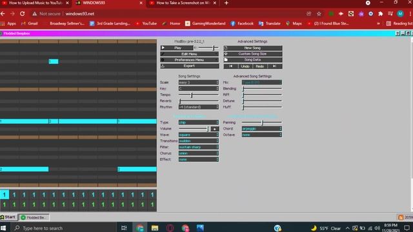Viewport: 413px width, 232px height.
Task: Open the Transitions dropdown showing sudden
Action: [199, 141]
